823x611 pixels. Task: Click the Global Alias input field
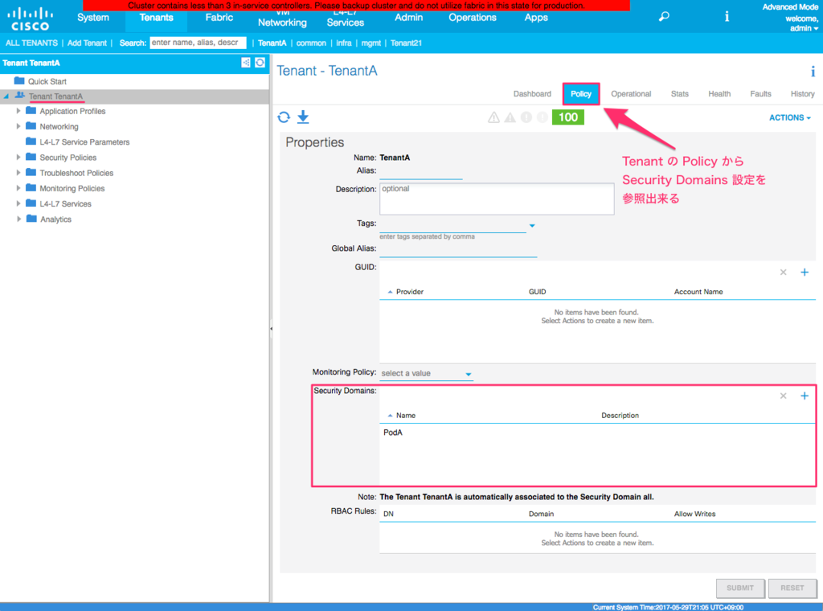[458, 250]
